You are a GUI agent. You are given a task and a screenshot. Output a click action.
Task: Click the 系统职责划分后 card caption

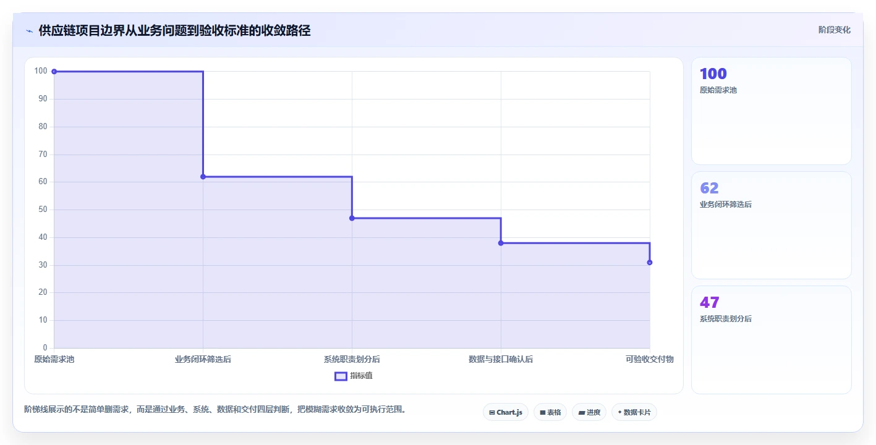pos(726,319)
